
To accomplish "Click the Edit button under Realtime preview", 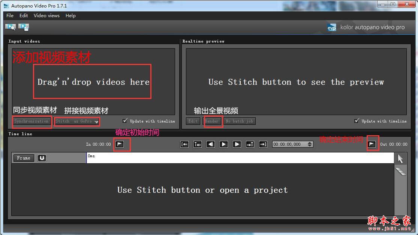I will pos(193,121).
